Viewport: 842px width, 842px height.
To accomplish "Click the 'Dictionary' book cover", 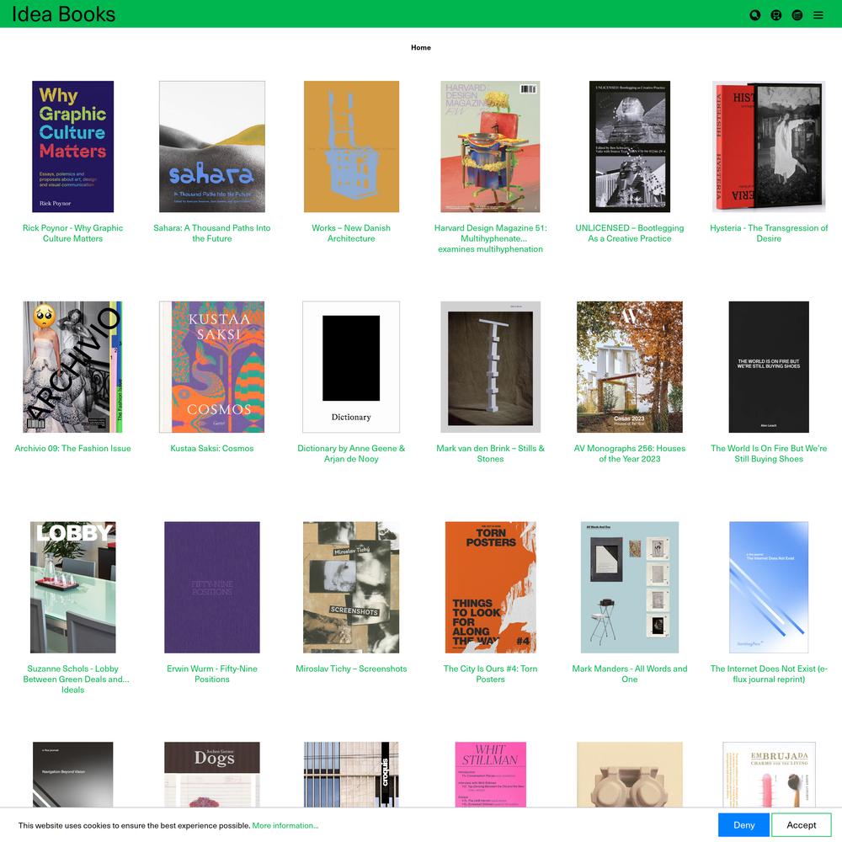I will (351, 367).
